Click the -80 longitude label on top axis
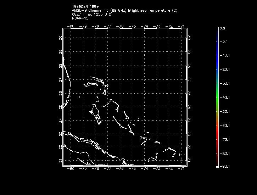The width and height of the screenshot is (257, 195). click(71, 26)
